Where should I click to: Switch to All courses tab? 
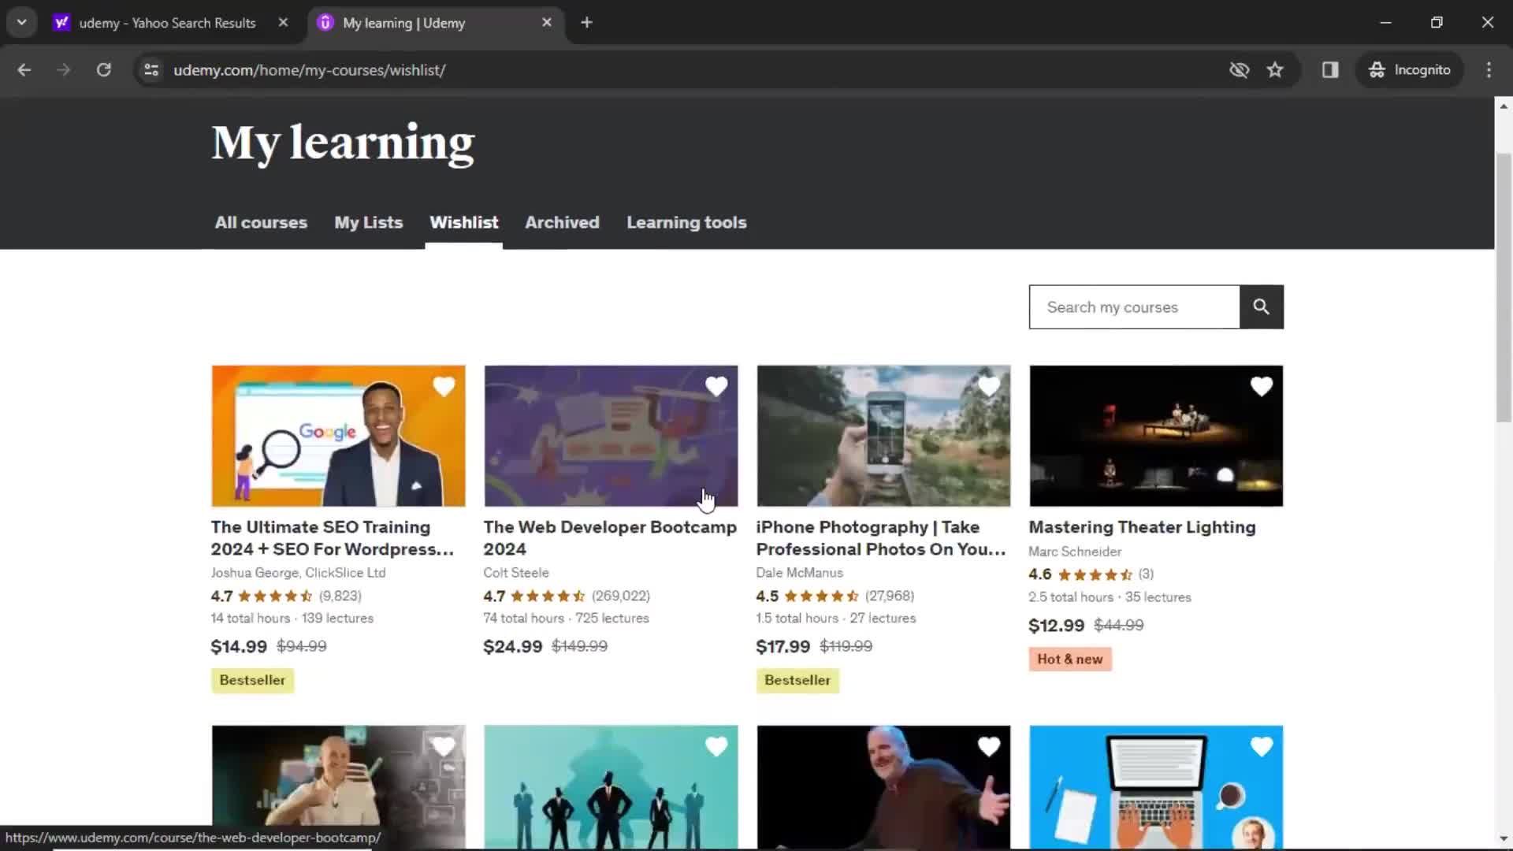pyautogui.click(x=261, y=223)
